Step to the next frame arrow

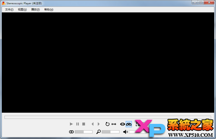coord(99,124)
